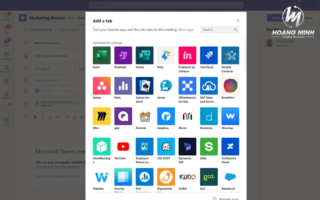
Task: Open Manage apps settings
Action: click(226, 198)
